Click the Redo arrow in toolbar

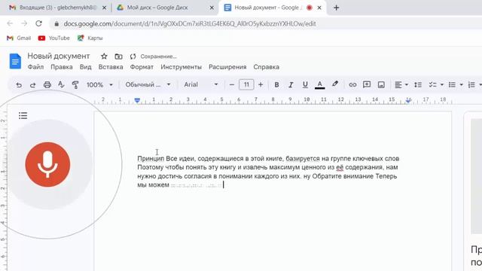click(x=32, y=85)
